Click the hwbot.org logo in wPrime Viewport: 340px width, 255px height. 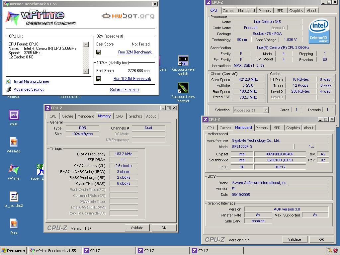tap(128, 16)
